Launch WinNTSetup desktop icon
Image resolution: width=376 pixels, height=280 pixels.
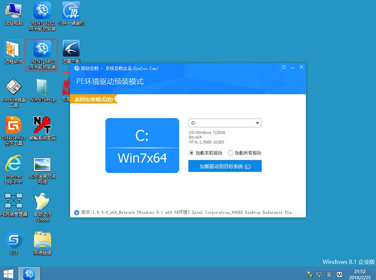(x=42, y=88)
